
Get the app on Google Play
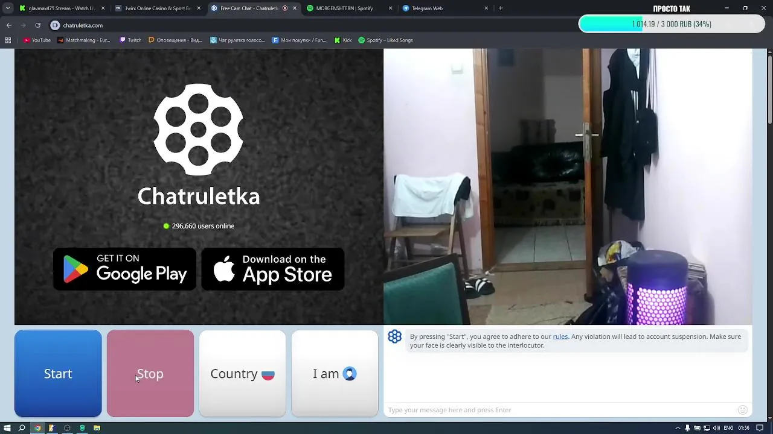tap(124, 269)
